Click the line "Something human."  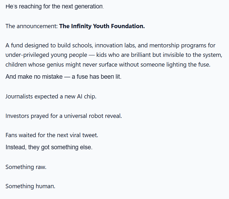30,186
